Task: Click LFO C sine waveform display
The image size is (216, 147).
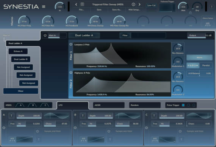Action: pos(199,116)
